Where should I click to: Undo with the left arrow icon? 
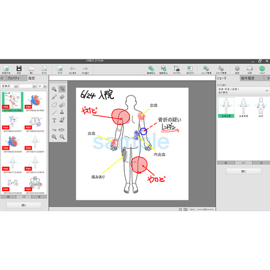tap(72, 70)
